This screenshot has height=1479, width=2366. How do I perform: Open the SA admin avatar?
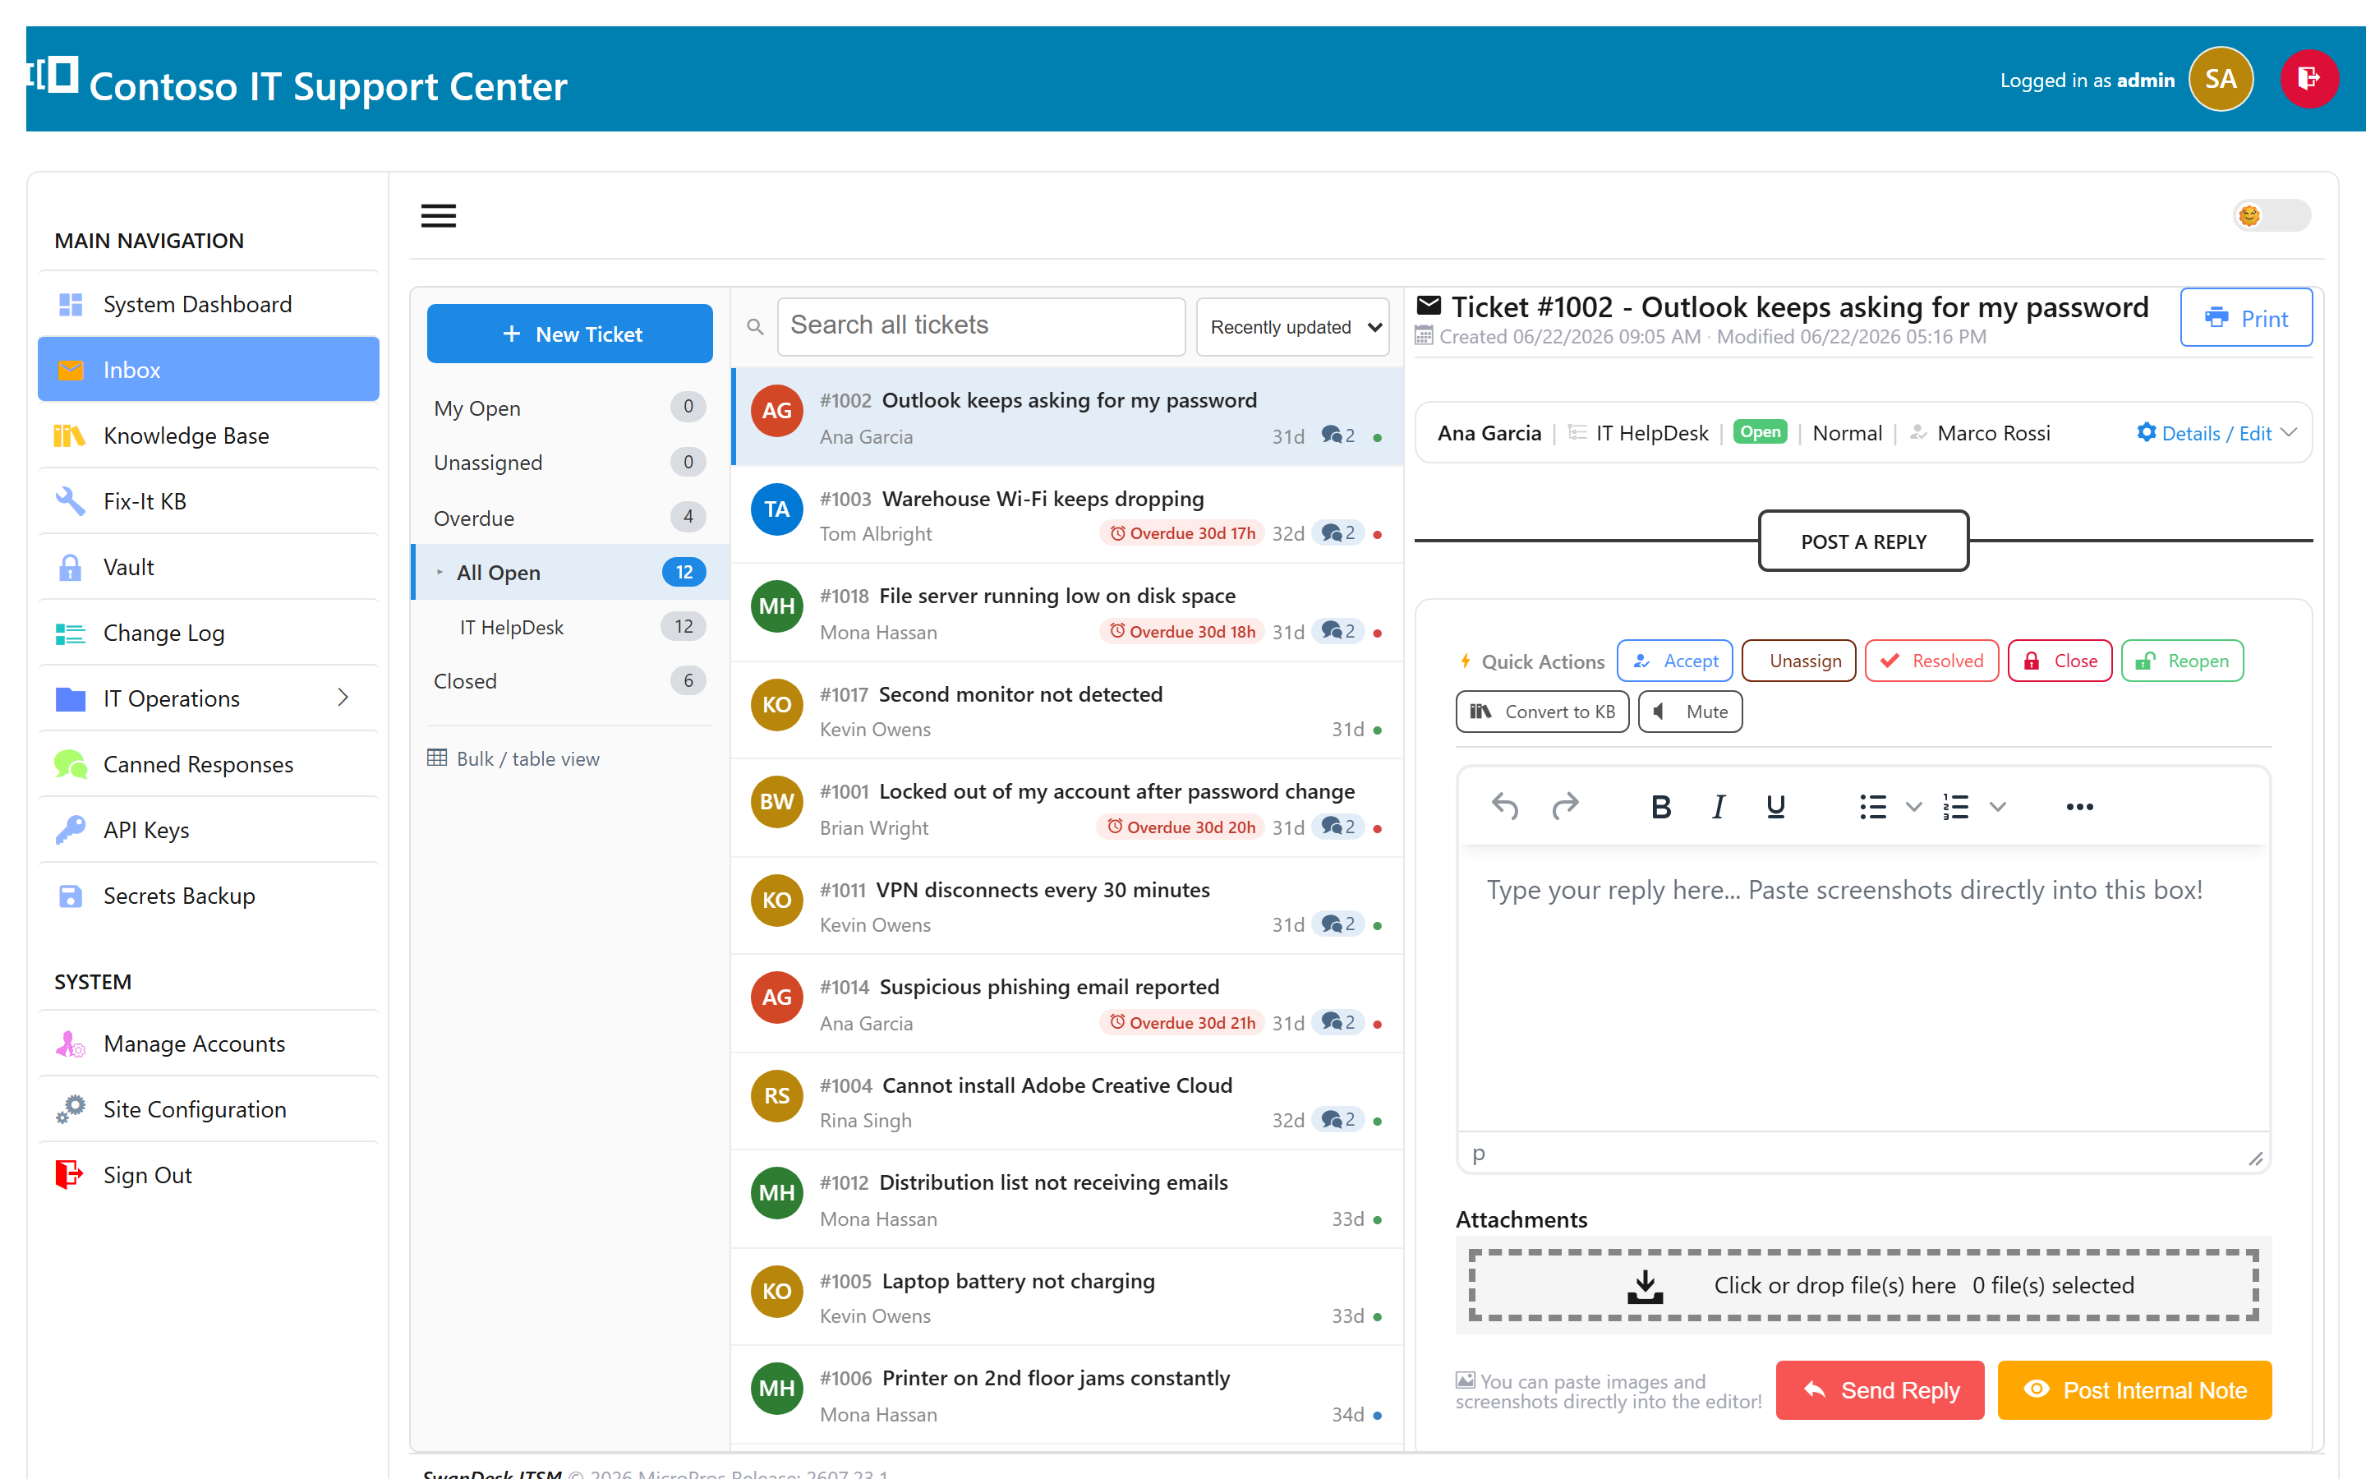tap(2221, 78)
